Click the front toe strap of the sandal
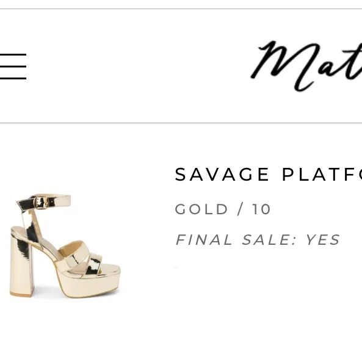362x362 pixels. (x=93, y=264)
